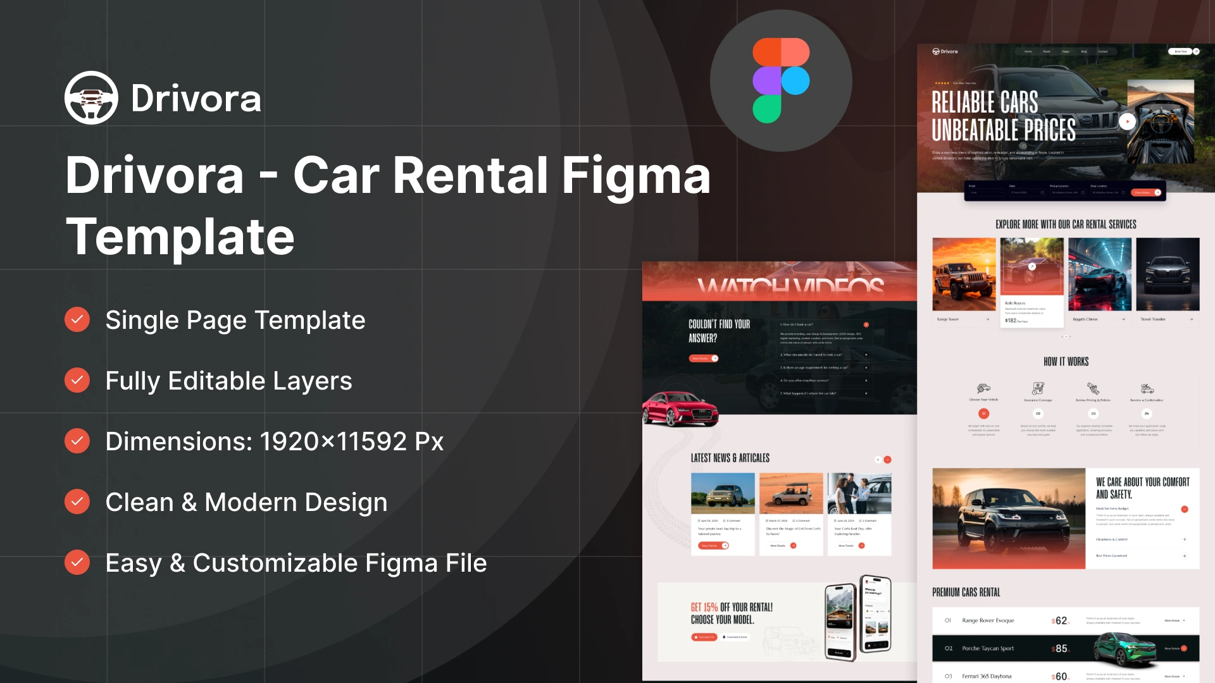
Task: Collapse 'How do I book a car?' FAQ
Action: (x=866, y=324)
